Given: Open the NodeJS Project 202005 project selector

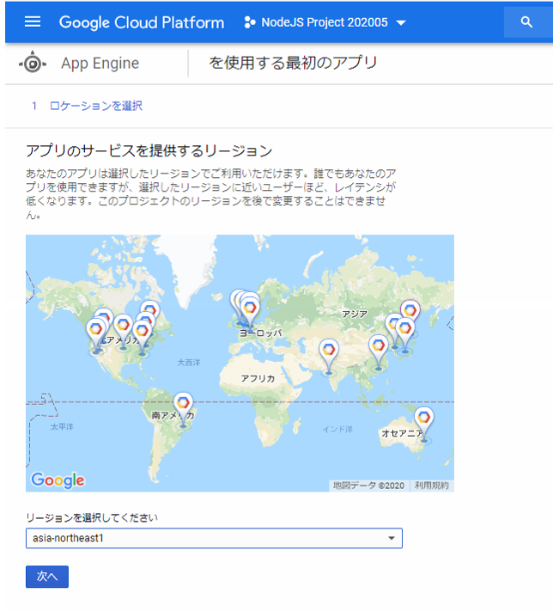Looking at the screenshot, I should pyautogui.click(x=325, y=22).
